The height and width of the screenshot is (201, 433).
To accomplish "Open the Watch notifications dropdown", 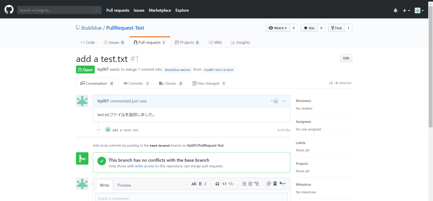I will [x=277, y=28].
